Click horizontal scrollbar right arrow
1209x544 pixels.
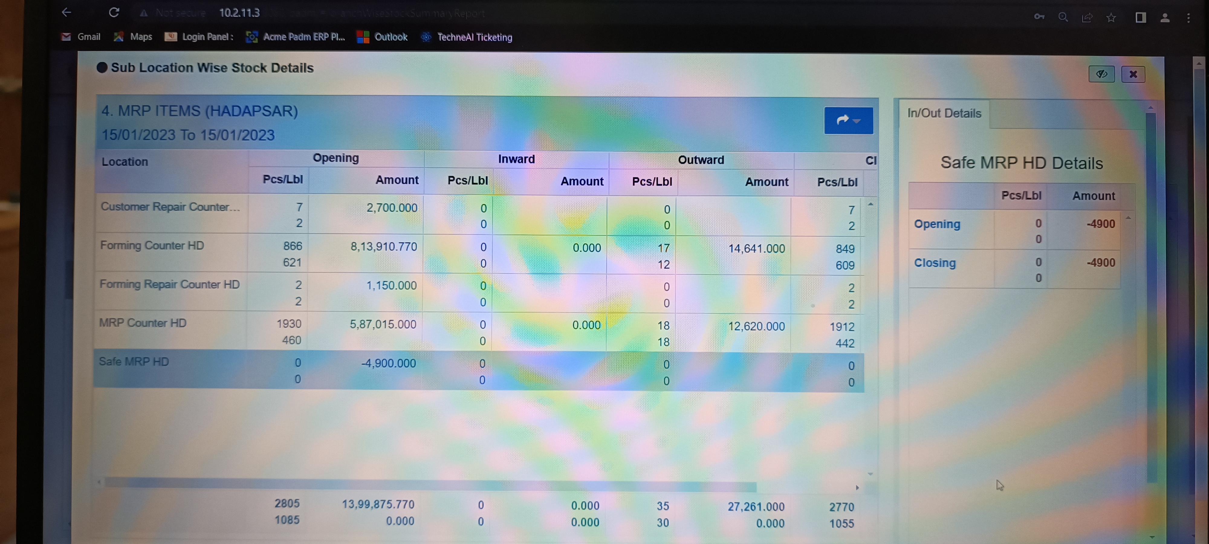857,488
